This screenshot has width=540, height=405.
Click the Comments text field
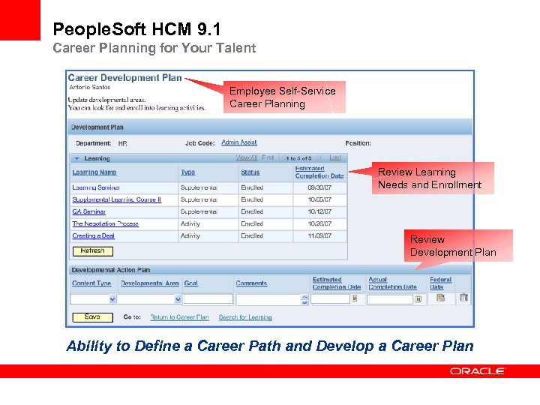268,299
